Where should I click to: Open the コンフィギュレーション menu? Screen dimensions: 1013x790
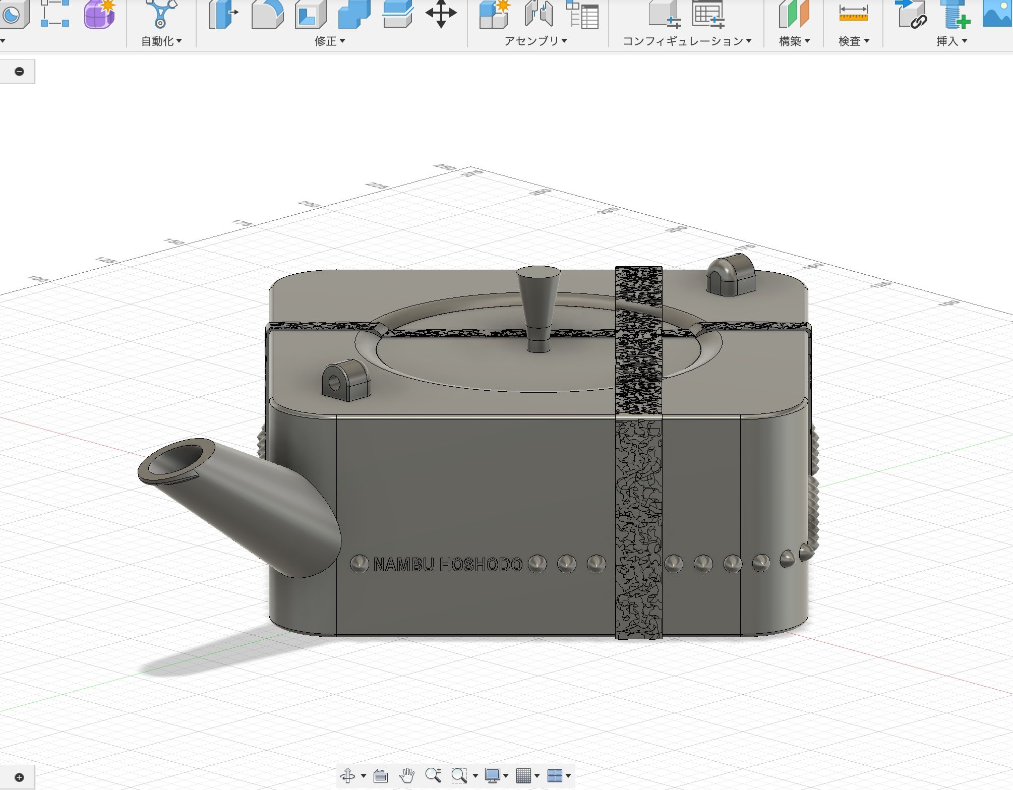(x=687, y=41)
